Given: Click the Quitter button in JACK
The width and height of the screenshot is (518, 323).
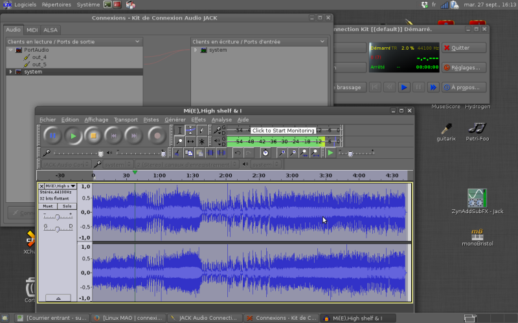Looking at the screenshot, I should 464,48.
